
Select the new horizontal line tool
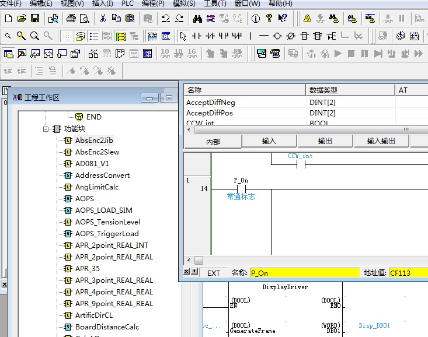pos(264,36)
